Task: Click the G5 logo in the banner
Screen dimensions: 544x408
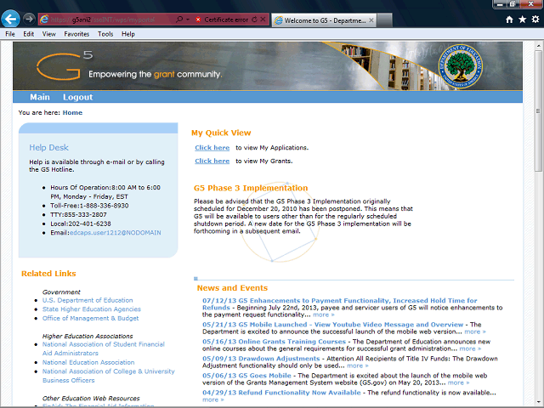Action: (x=65, y=65)
